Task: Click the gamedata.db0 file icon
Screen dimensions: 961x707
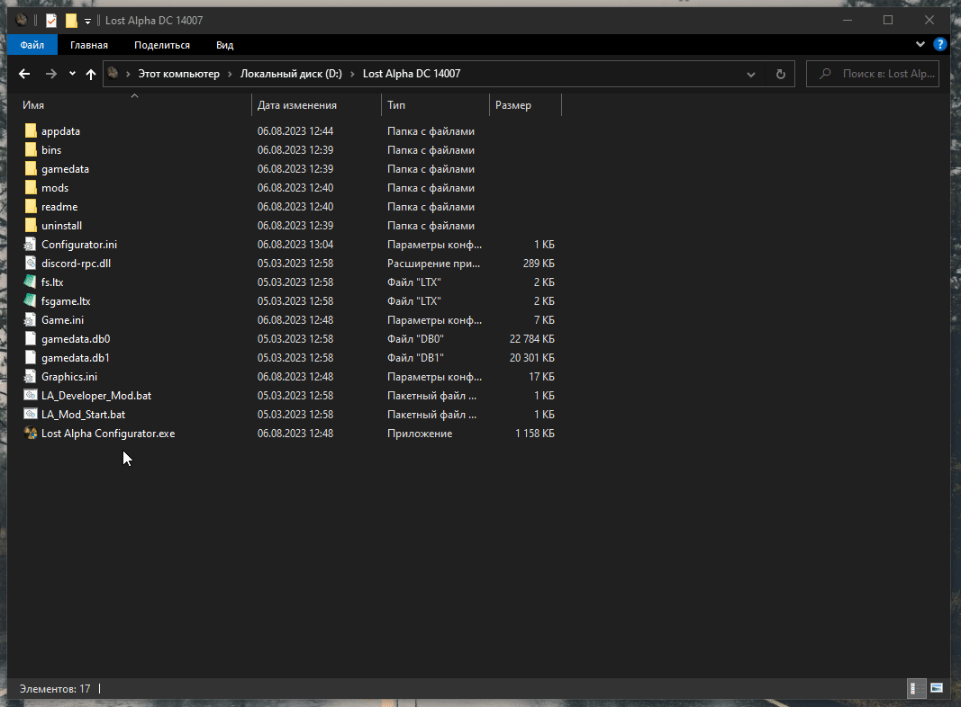Action: click(30, 338)
